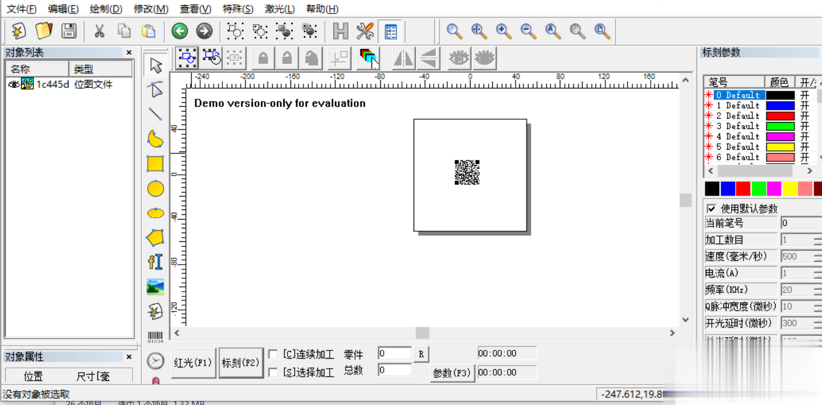Click the canvas vertical scrollbar down arrow

686,319
